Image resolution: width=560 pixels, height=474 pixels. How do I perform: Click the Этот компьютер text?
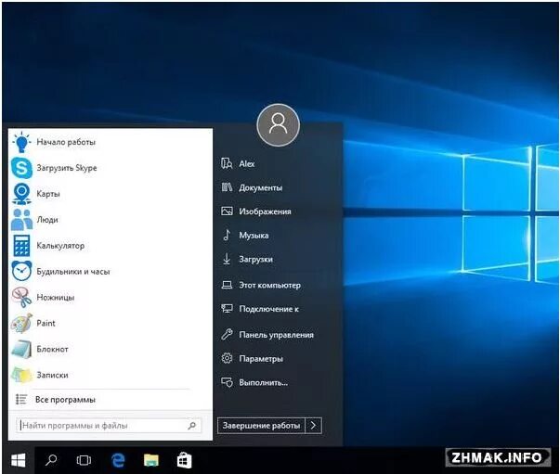coord(270,286)
